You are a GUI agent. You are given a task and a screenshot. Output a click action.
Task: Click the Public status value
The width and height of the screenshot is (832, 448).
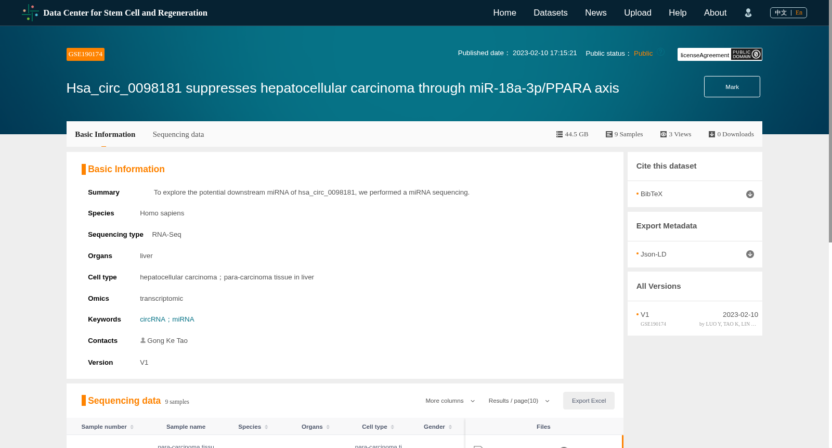(x=643, y=53)
